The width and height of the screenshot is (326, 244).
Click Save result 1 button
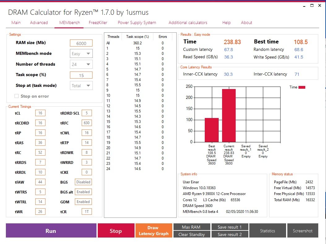coord(229,227)
